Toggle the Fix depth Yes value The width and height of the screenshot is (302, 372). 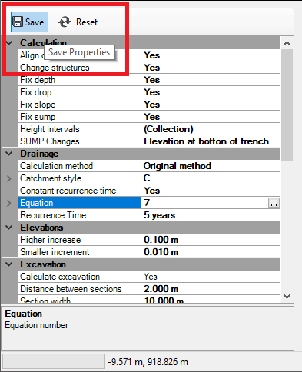click(x=211, y=80)
